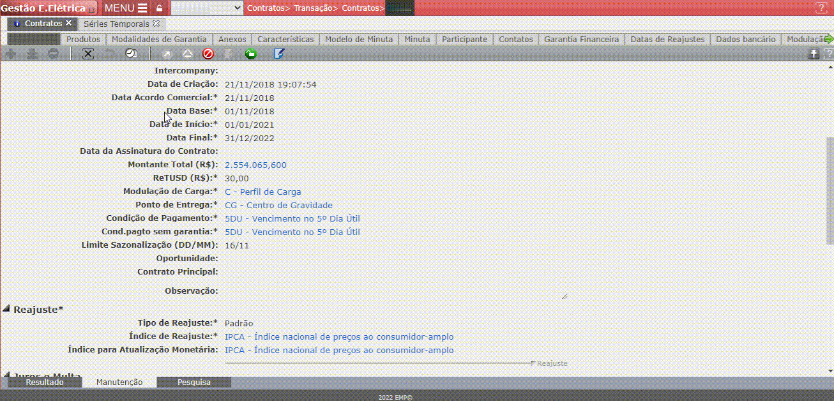
Task: Collapse the Juros e Multa section
Action: [6, 375]
